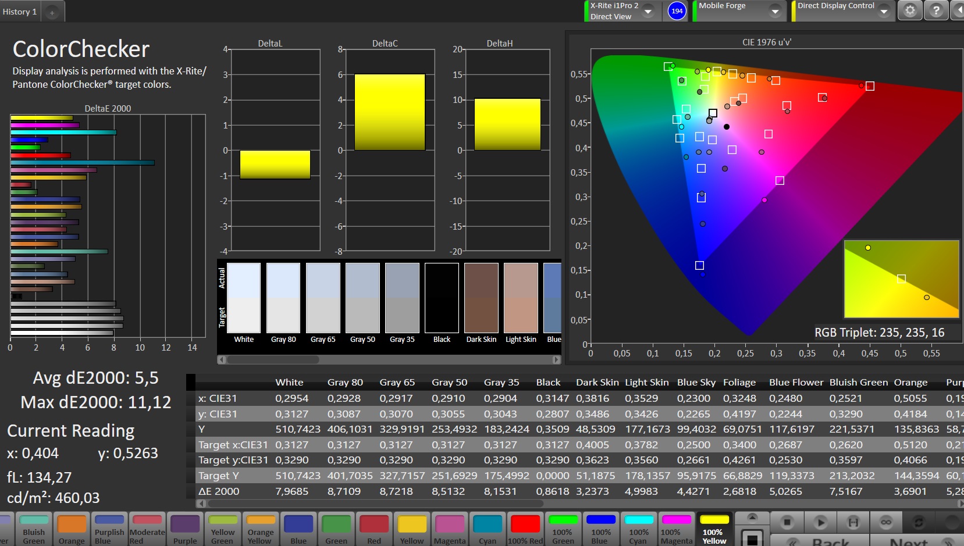Click the zoomed yellow inset on CIE chart

pos(901,279)
